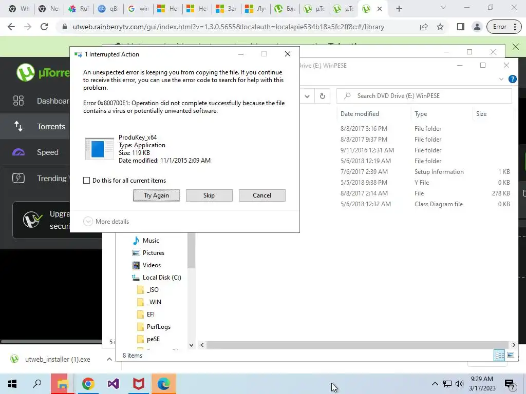Refresh the Explorer folder view

(x=323, y=96)
